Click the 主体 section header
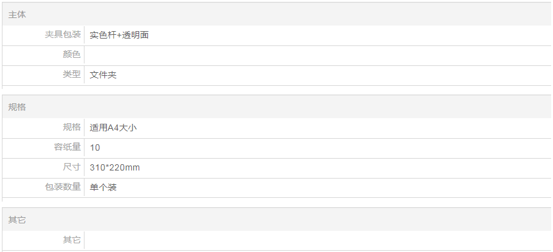This screenshot has width=553, height=252. click(x=17, y=14)
